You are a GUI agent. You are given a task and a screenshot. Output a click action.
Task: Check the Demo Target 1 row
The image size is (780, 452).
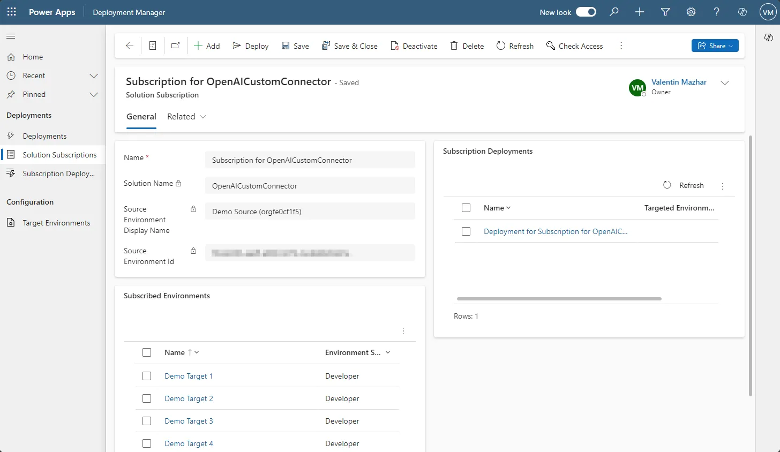pos(147,376)
